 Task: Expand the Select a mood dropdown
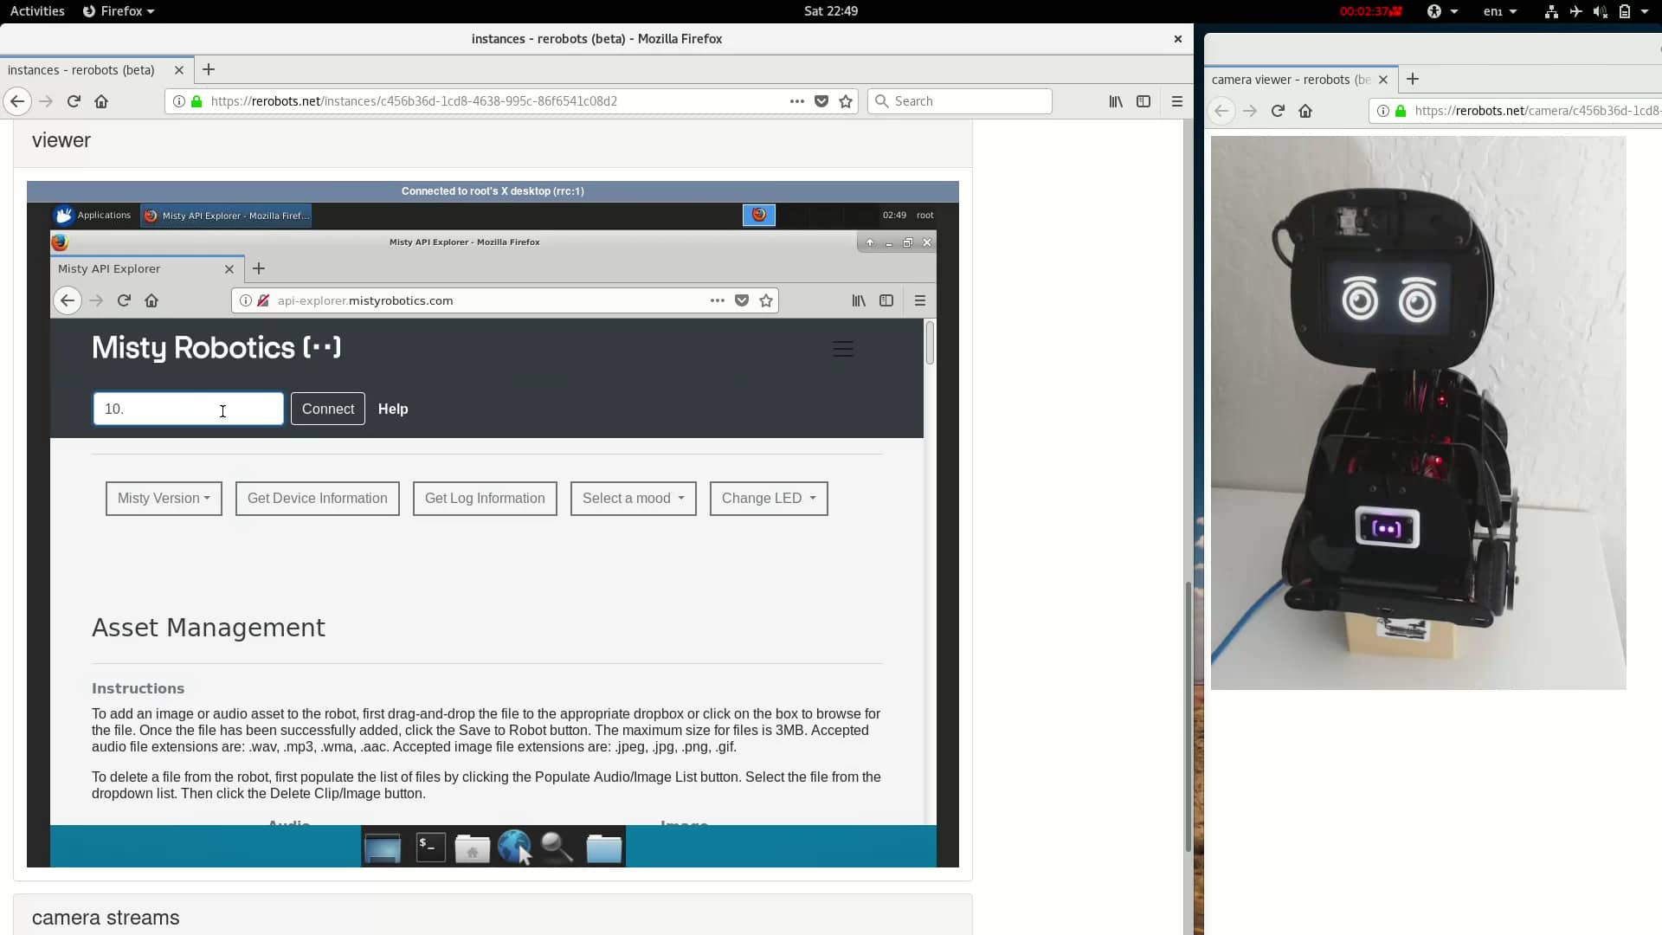pyautogui.click(x=633, y=498)
